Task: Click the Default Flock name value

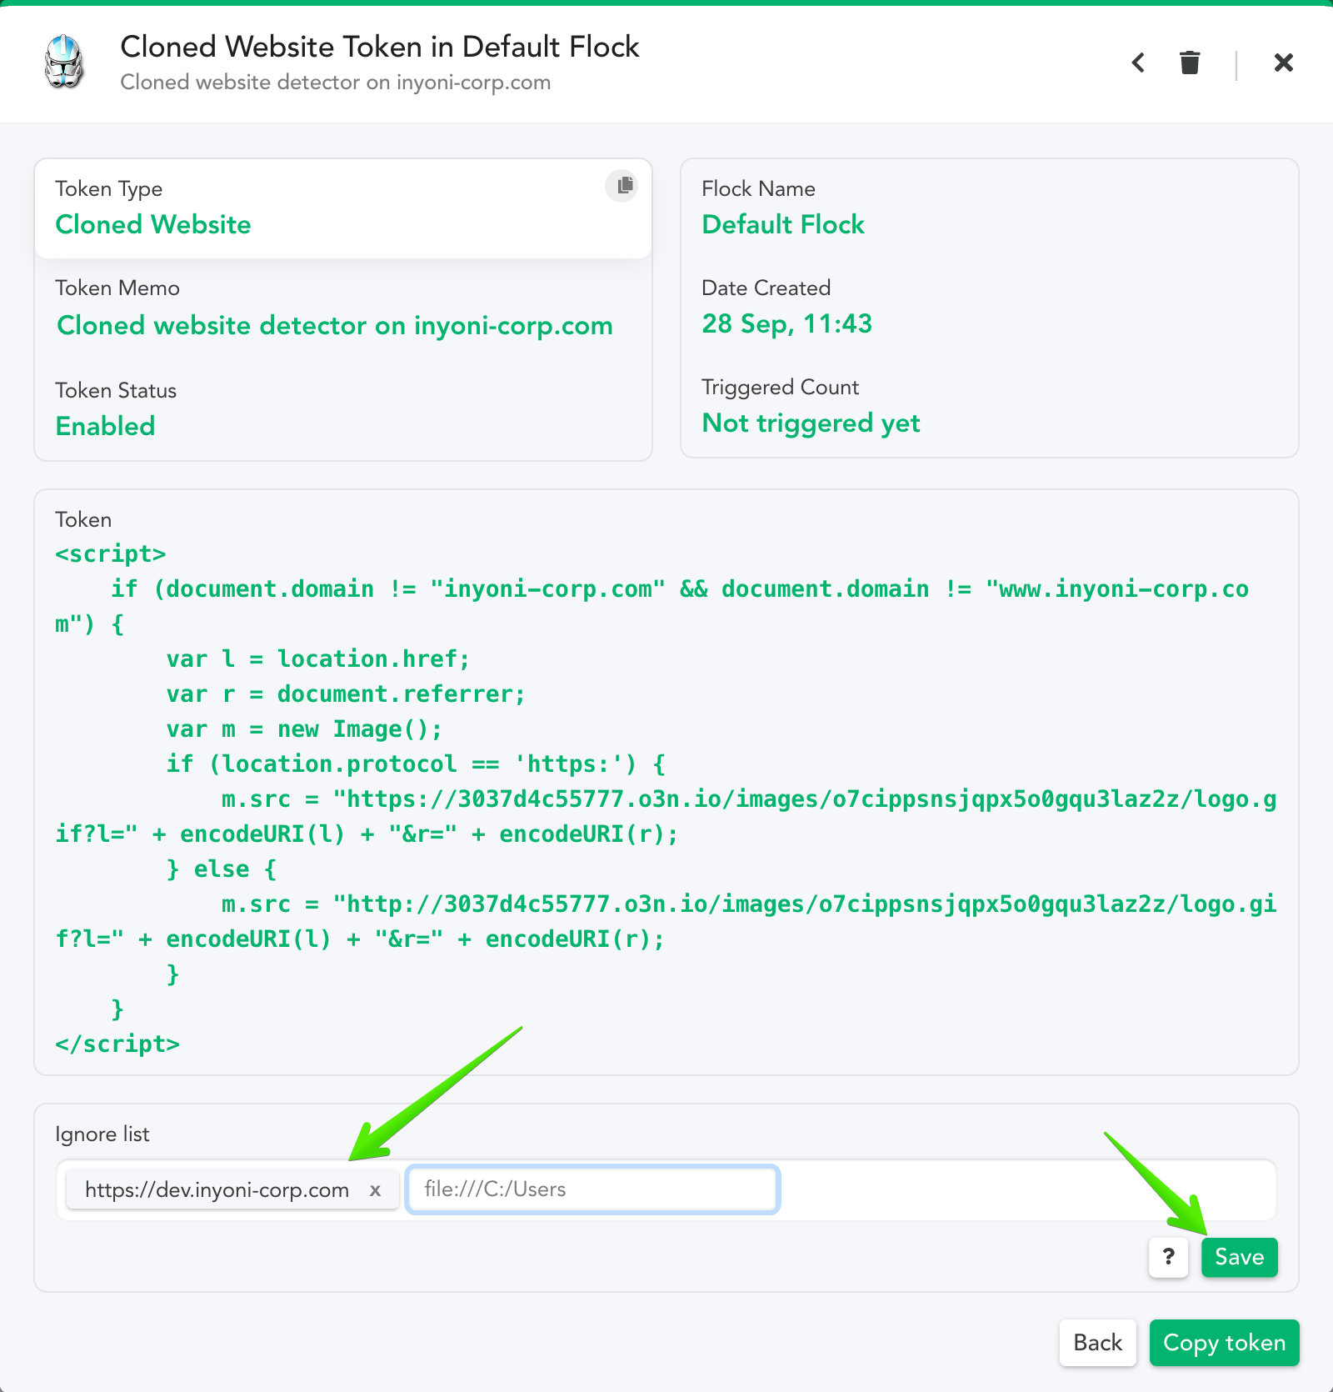Action: click(x=783, y=224)
